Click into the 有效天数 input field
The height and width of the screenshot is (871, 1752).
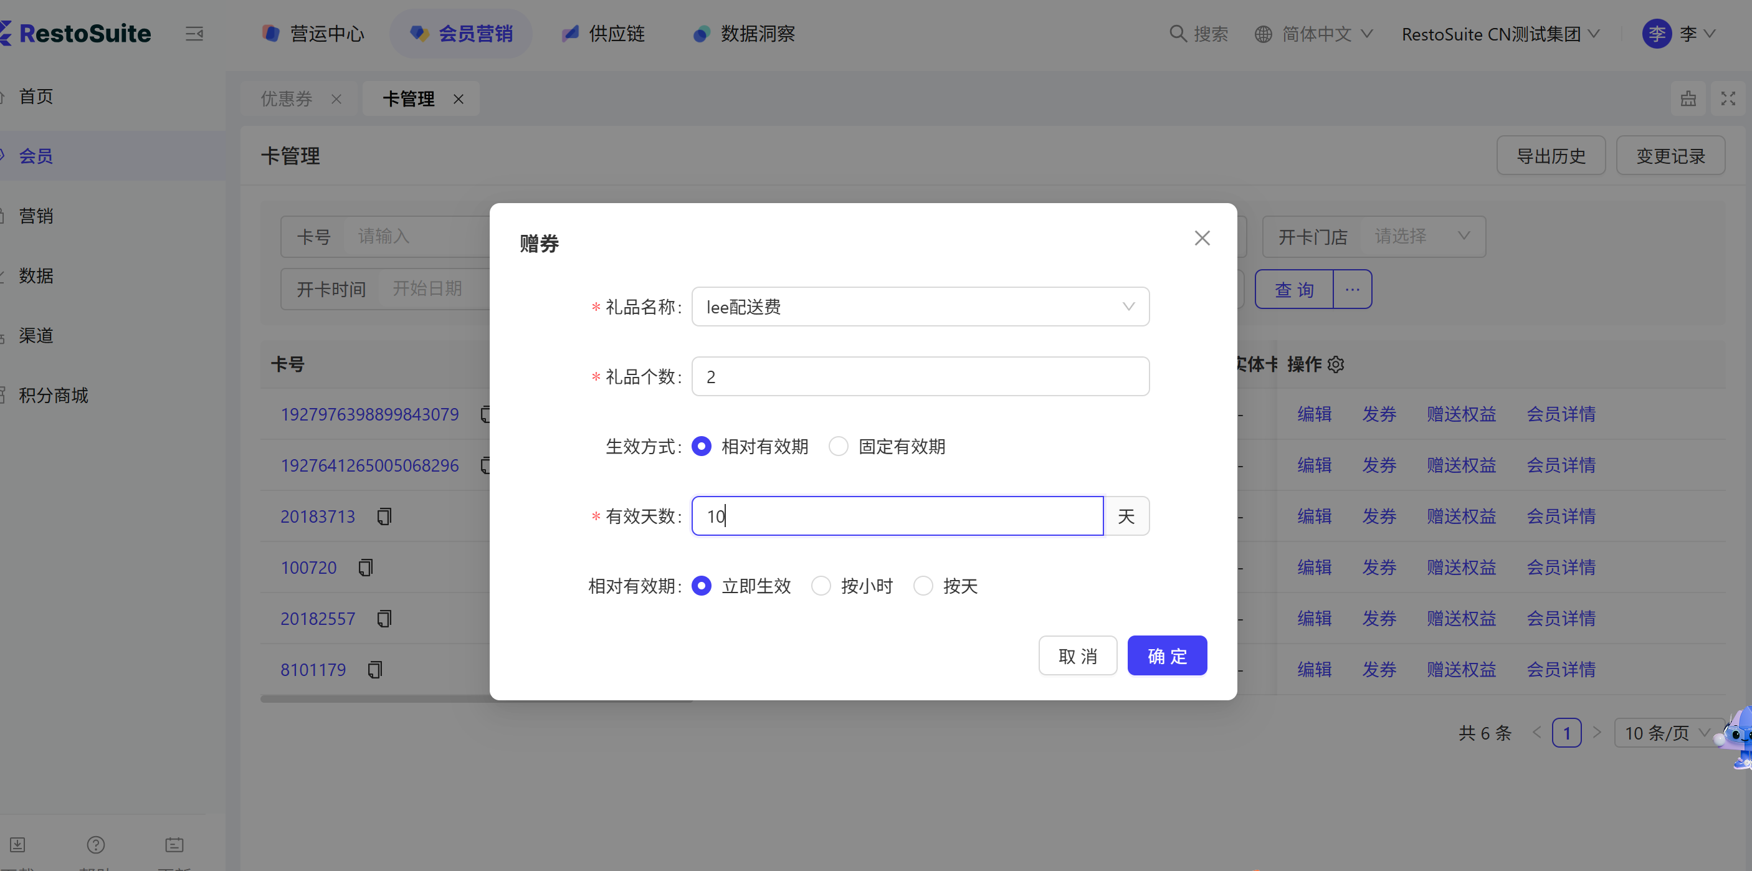tap(897, 516)
